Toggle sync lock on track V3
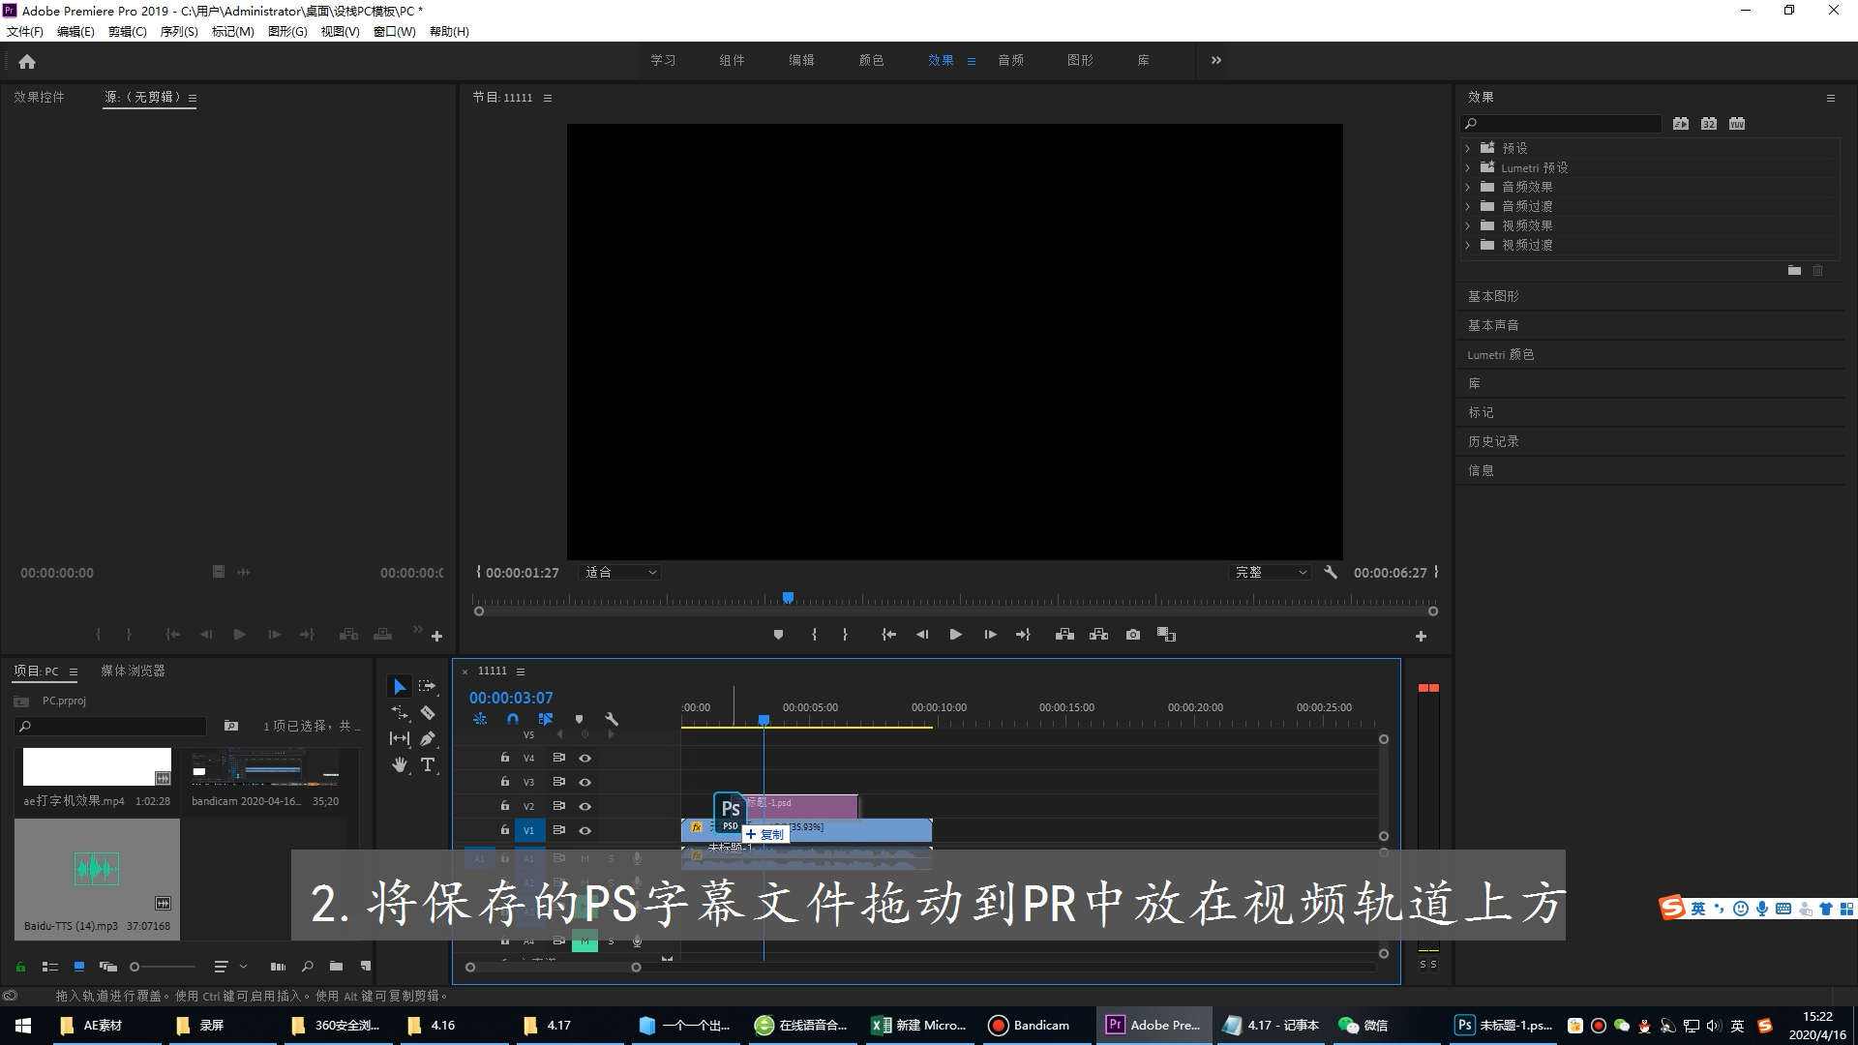 tap(558, 782)
